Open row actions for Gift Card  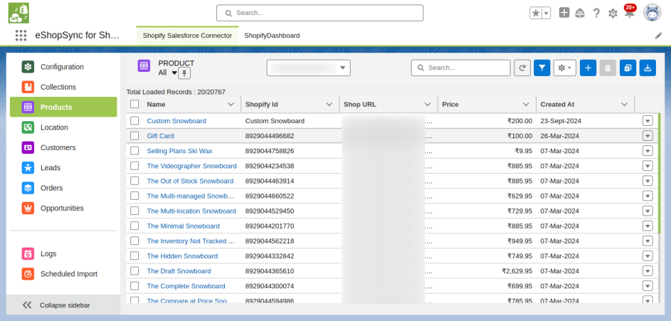tap(647, 136)
